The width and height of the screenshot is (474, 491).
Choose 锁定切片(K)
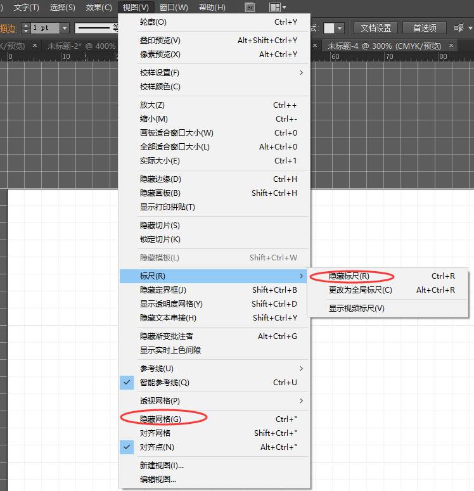215,239
